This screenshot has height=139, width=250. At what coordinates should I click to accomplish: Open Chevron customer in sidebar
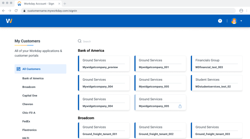pos(28,104)
